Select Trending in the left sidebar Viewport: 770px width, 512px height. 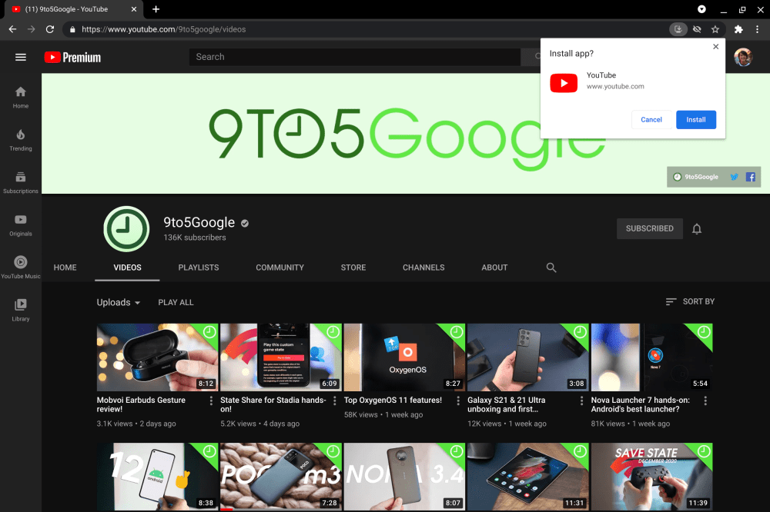20,138
